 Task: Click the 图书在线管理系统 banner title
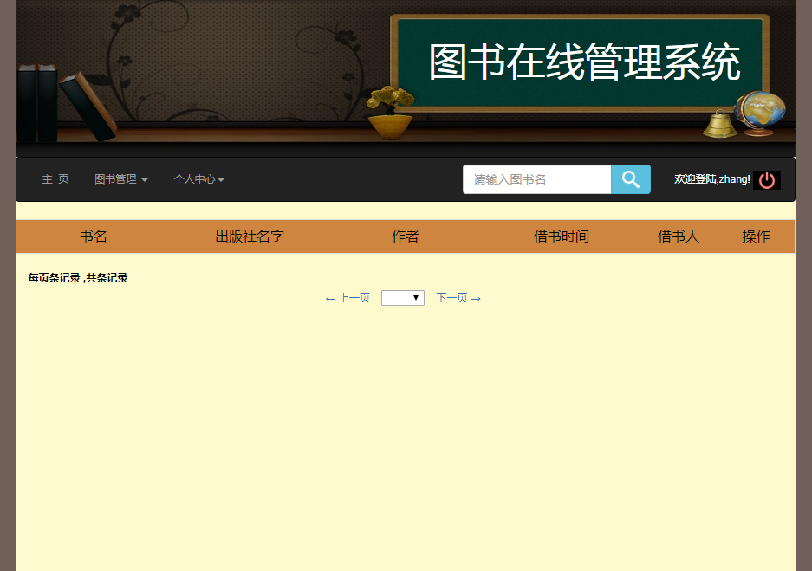pos(585,62)
